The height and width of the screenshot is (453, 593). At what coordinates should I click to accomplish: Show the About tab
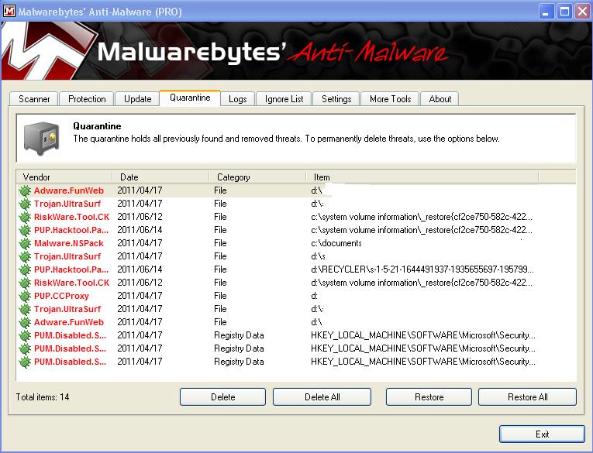coord(440,99)
